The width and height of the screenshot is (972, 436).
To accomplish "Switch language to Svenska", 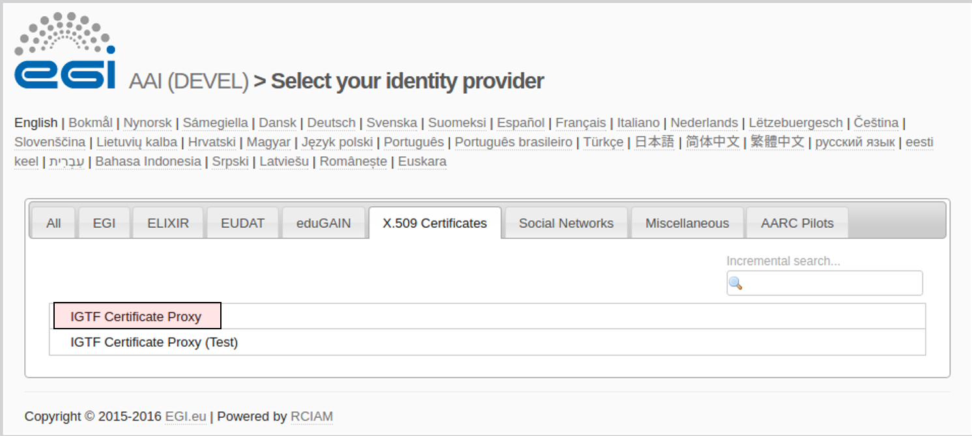I will pos(392,122).
